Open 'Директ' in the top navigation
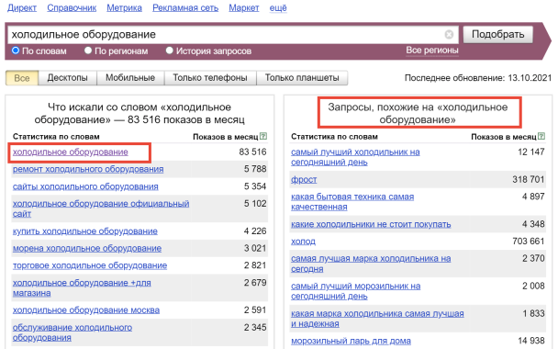Image resolution: width=558 pixels, height=349 pixels. coord(22,8)
